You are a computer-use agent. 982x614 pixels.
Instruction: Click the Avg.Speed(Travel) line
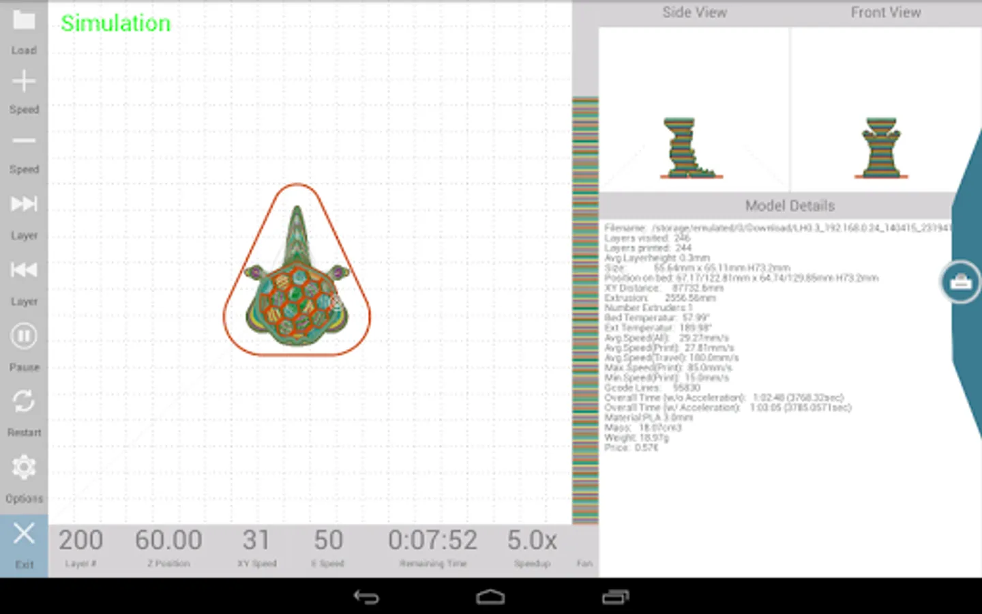point(671,357)
